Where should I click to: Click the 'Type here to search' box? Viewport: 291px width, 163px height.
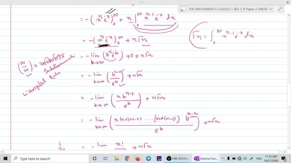tap(50, 158)
